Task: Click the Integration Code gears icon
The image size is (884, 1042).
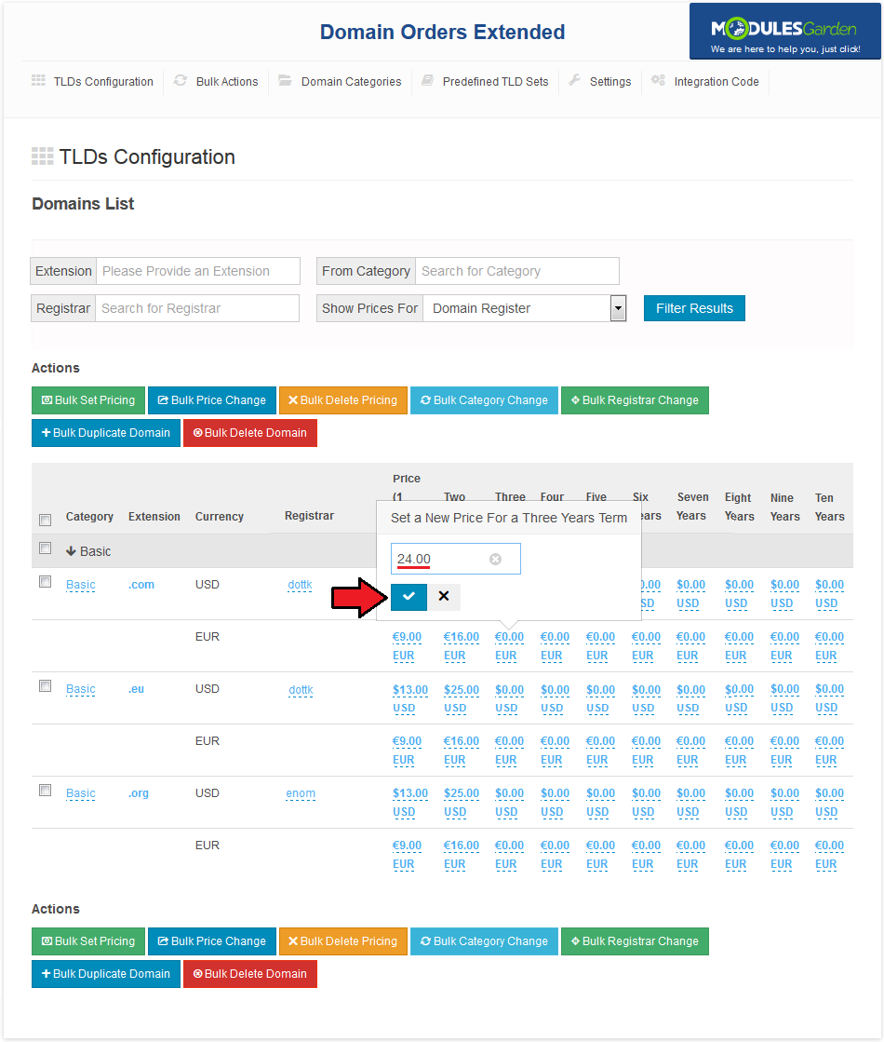Action: click(658, 80)
